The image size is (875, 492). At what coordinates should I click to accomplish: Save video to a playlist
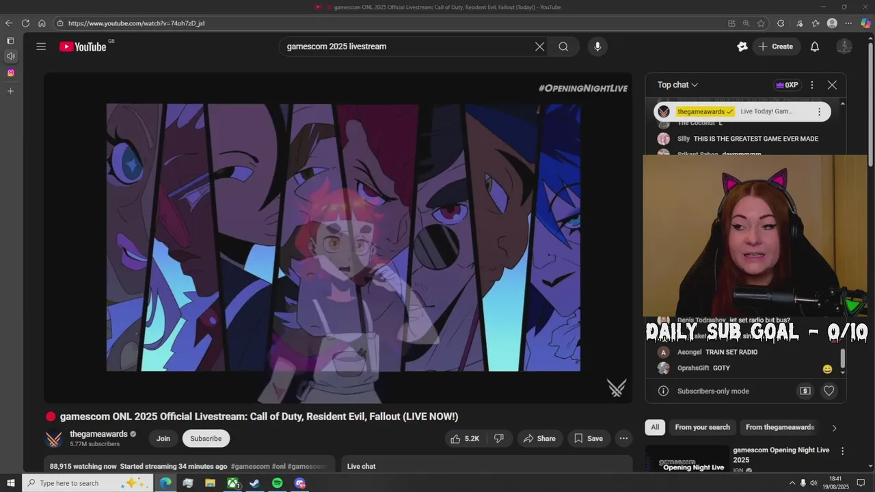pyautogui.click(x=588, y=439)
